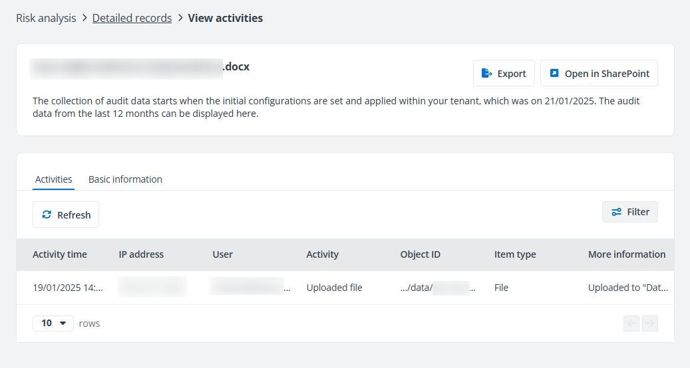The image size is (690, 368).
Task: Click the Export file icon
Action: [x=486, y=74]
